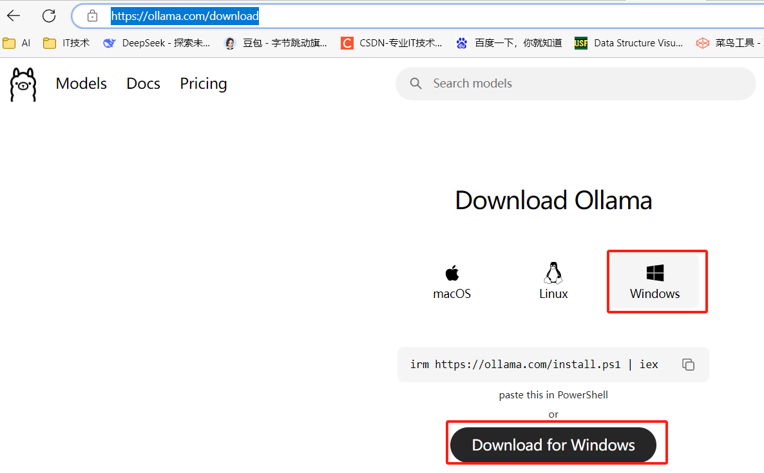This screenshot has width=764, height=473.
Task: Select the Windows download option
Action: coord(654,283)
